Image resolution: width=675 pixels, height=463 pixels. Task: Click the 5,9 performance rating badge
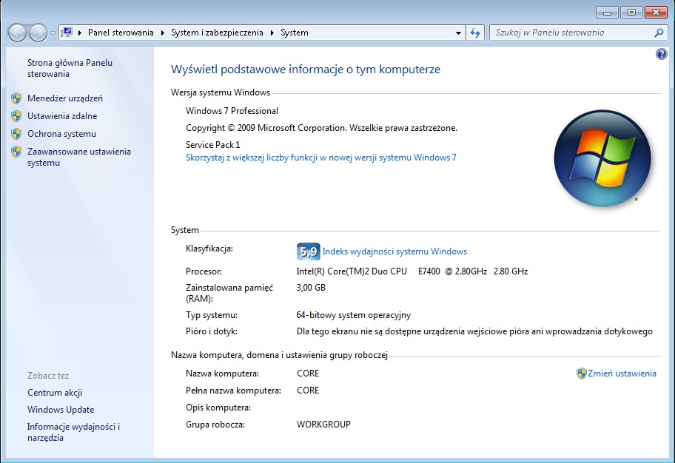coord(308,251)
